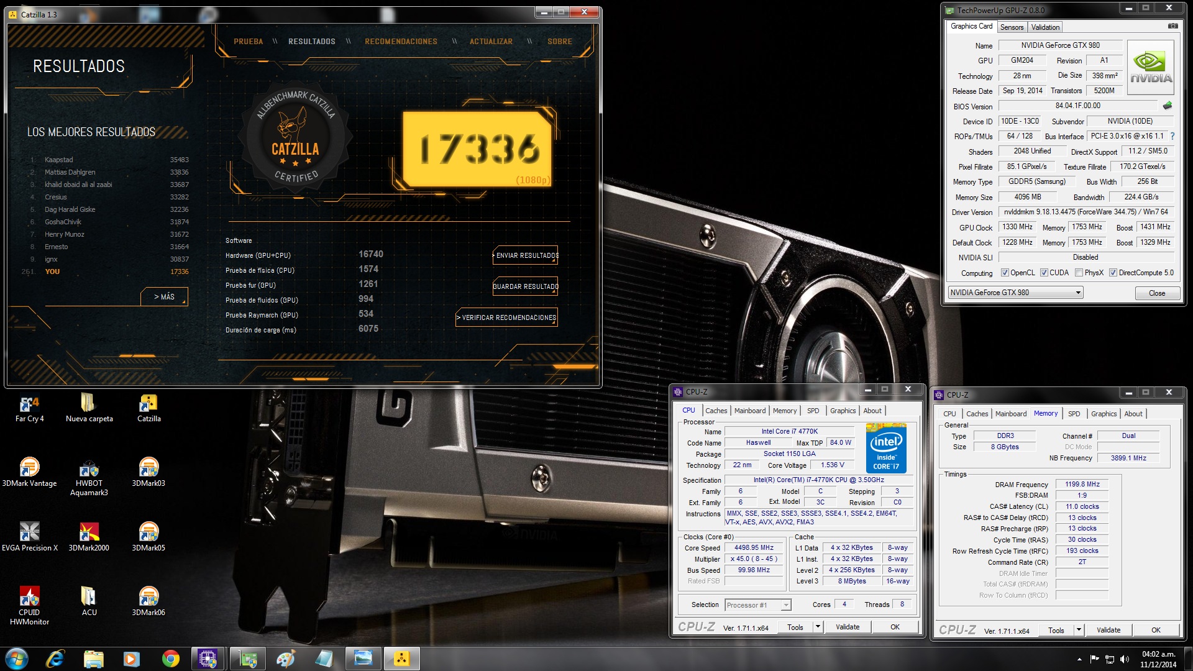
Task: Click DRAM Frequency value 1199.8 MHz
Action: coord(1082,485)
